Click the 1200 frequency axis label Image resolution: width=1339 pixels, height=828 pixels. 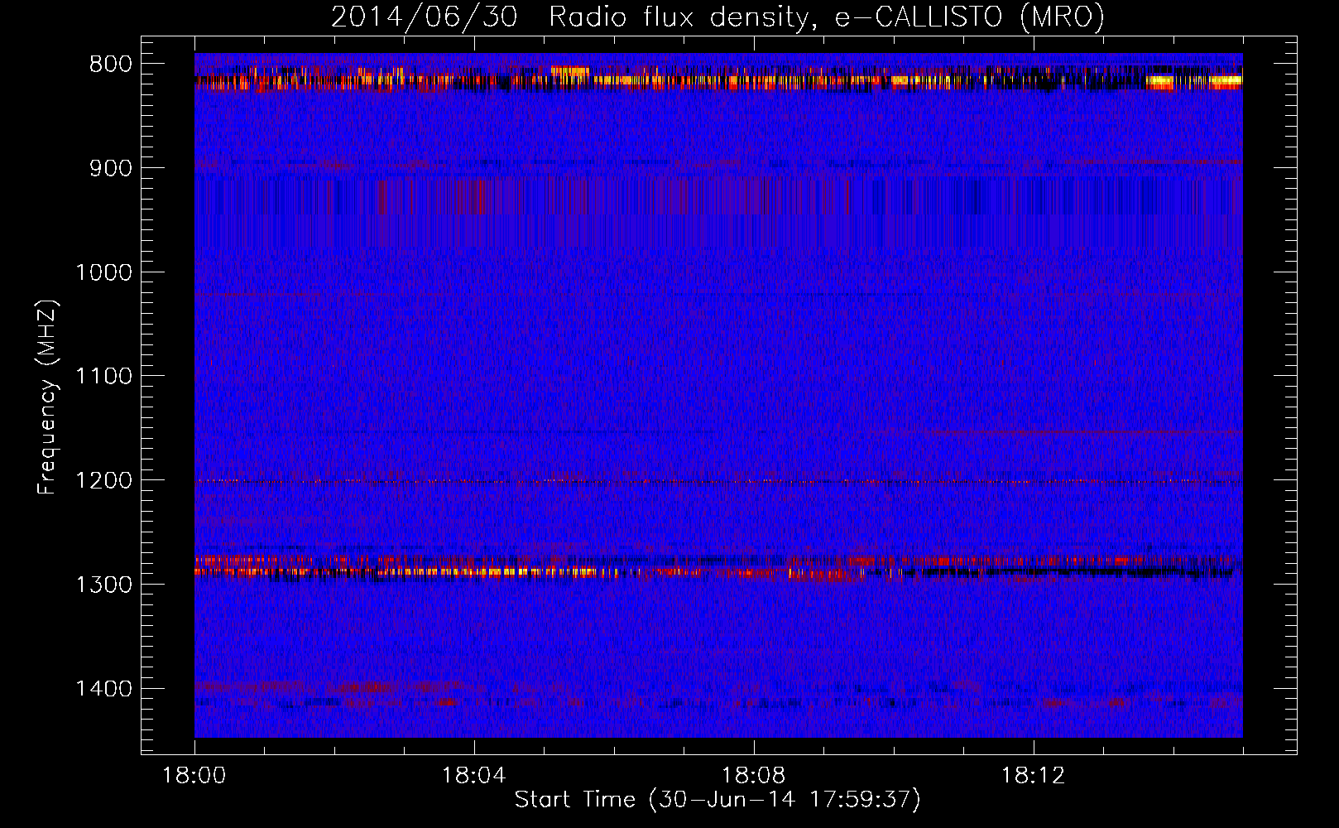click(x=103, y=481)
